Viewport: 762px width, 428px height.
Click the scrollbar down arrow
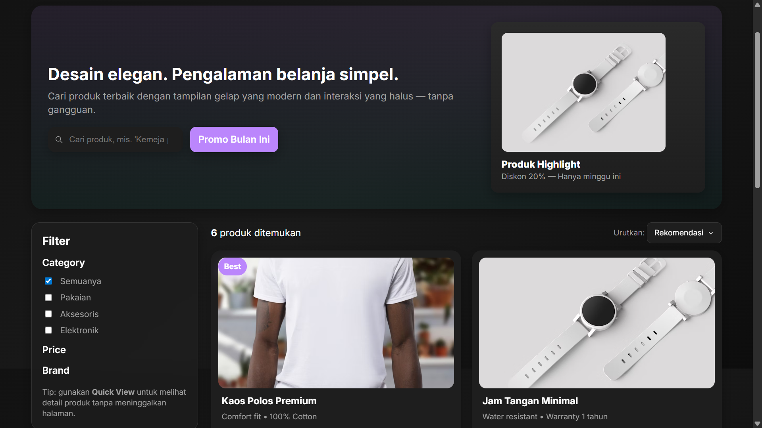[x=757, y=423]
